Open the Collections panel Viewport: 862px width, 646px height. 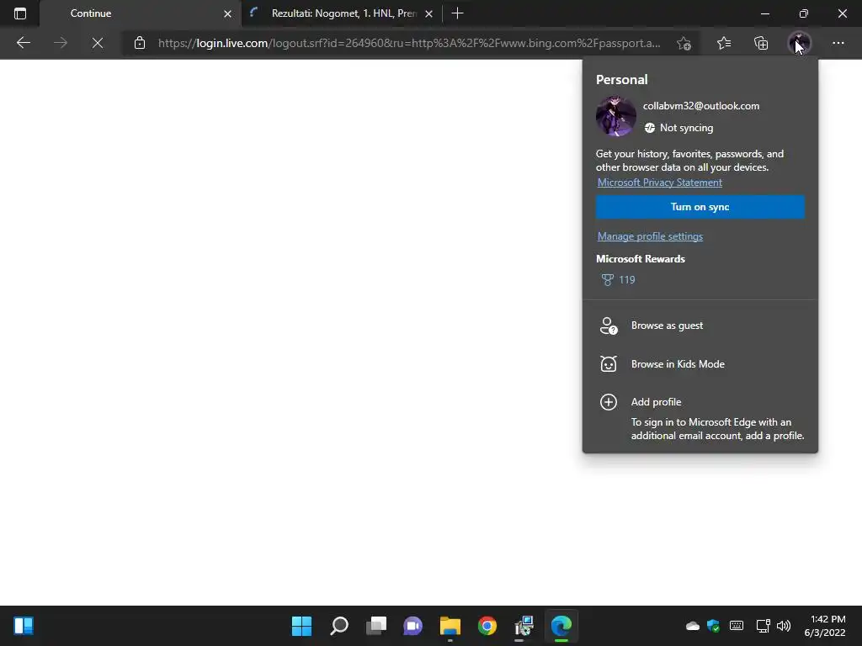coord(761,43)
